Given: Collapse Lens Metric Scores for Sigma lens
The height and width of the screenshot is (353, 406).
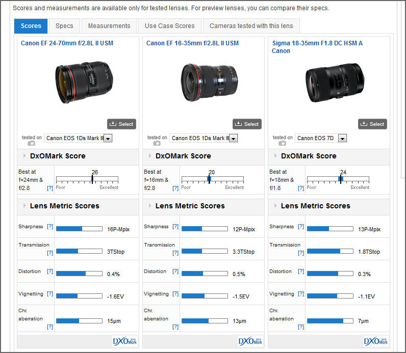Looking at the screenshot, I should pyautogui.click(x=275, y=206).
